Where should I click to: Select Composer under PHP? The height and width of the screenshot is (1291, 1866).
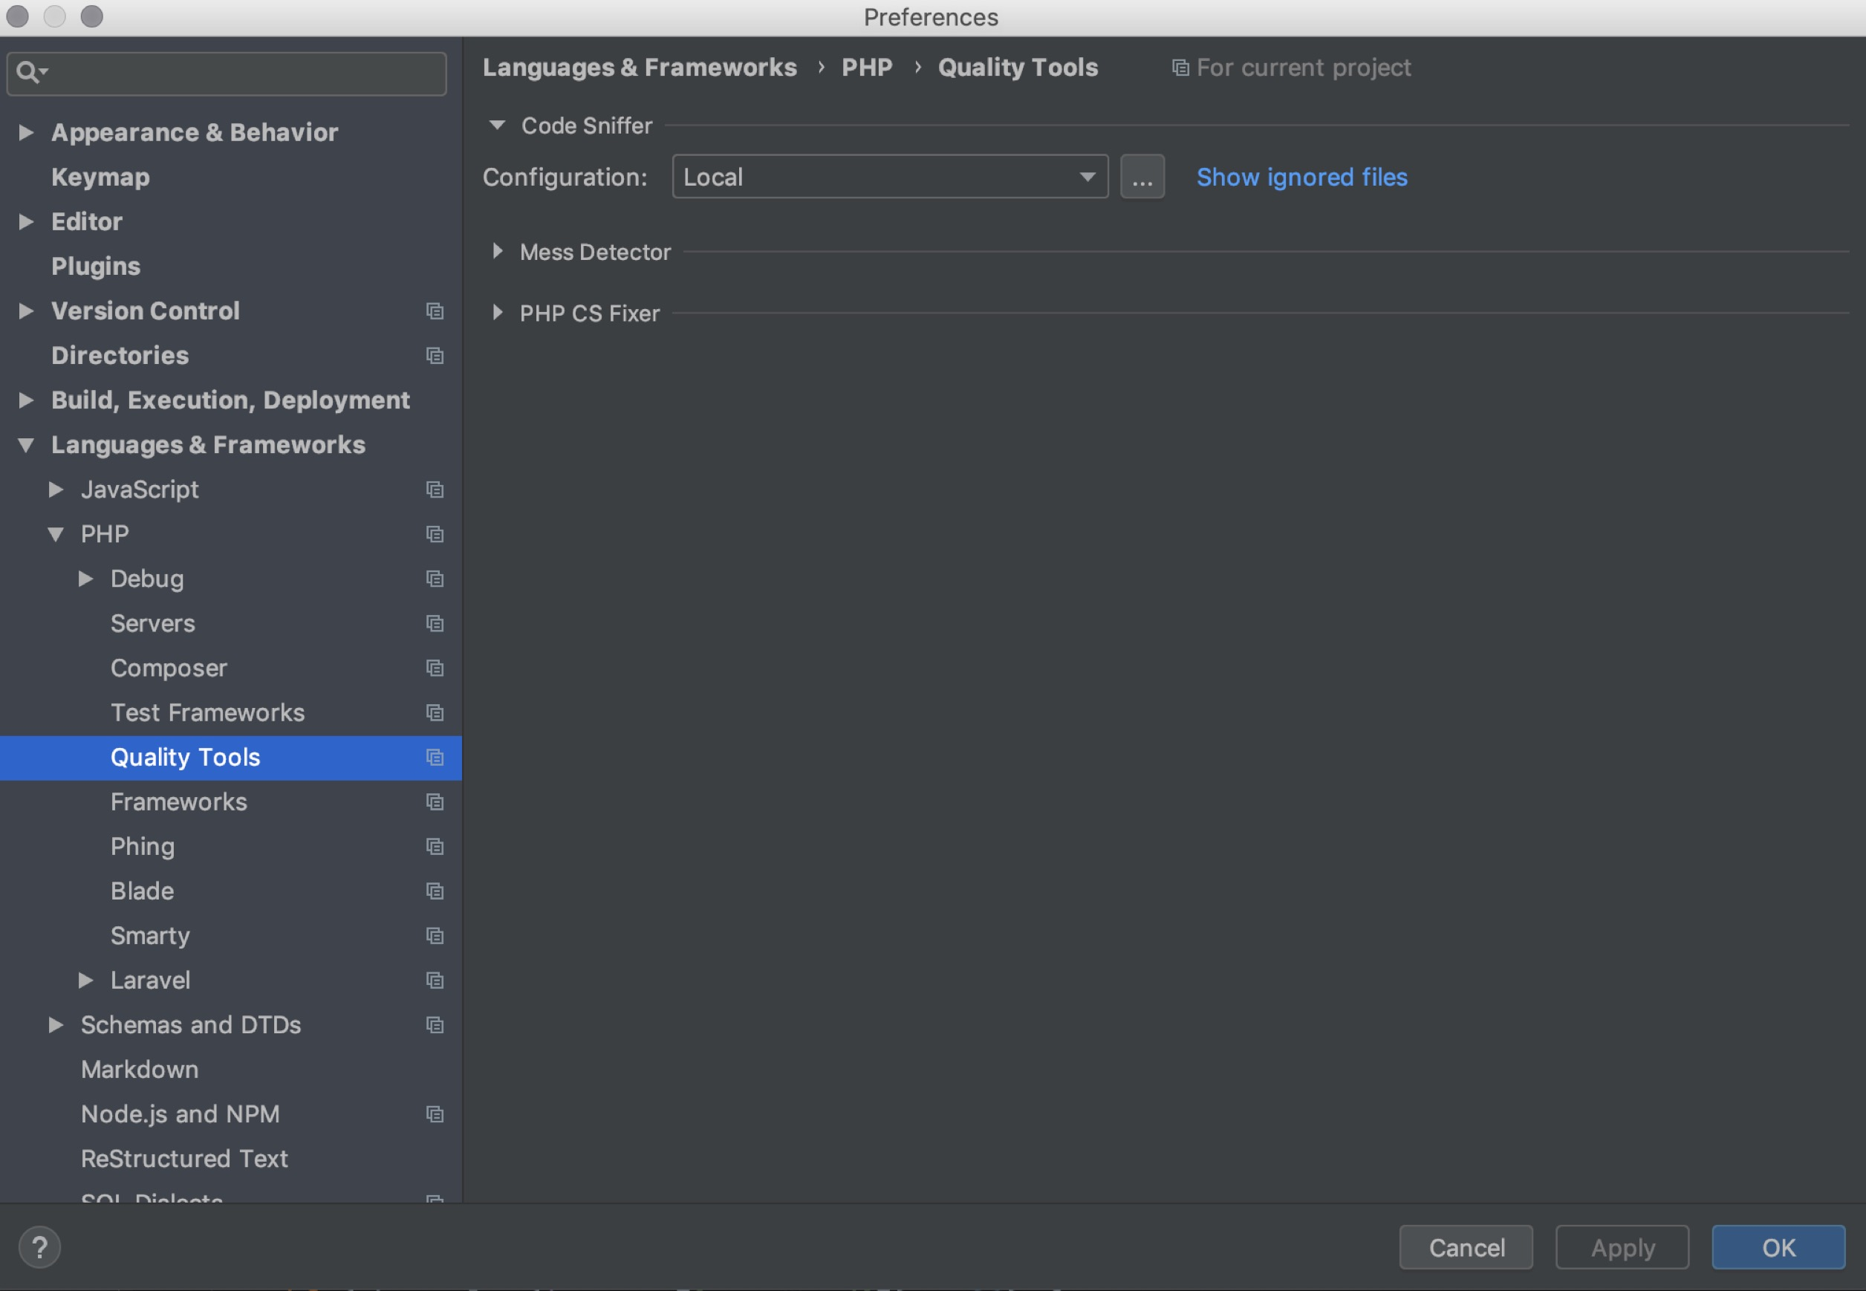point(169,668)
